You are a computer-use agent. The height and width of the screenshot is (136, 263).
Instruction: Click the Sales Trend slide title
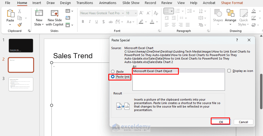coord(73,56)
